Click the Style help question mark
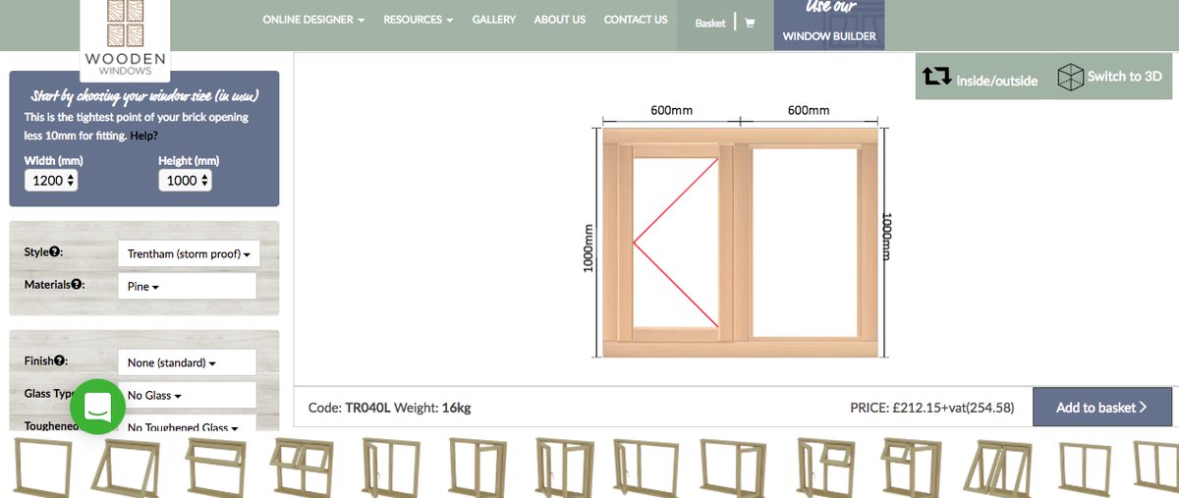The height and width of the screenshot is (498, 1179). tap(56, 252)
